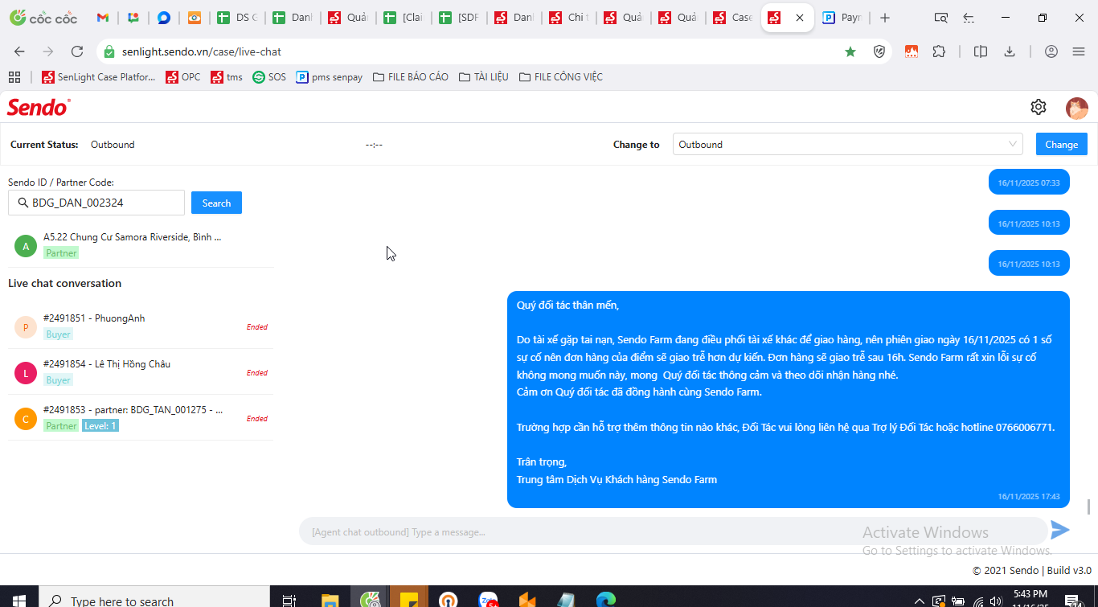The height and width of the screenshot is (607, 1098).
Task: Send the chat message with arrow icon
Action: point(1060,530)
